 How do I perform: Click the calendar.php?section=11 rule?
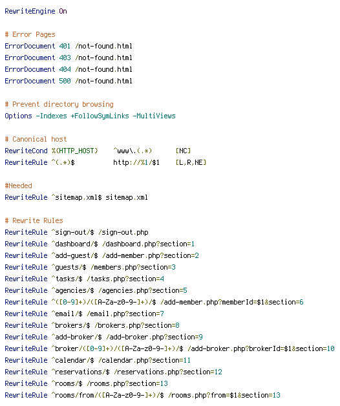pyautogui.click(x=98, y=361)
